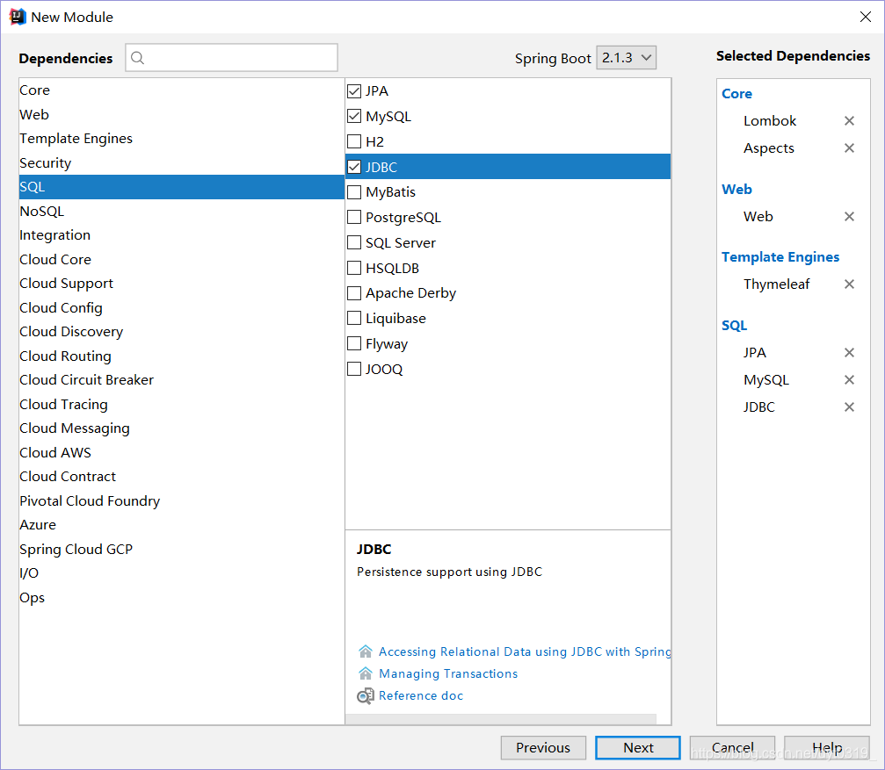Enable the H2 dependency checkbox
This screenshot has height=770, width=885.
pos(354,141)
